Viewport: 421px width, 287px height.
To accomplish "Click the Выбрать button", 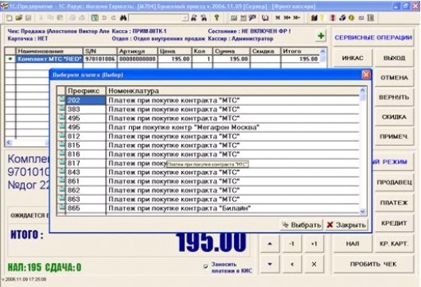I will point(302,225).
